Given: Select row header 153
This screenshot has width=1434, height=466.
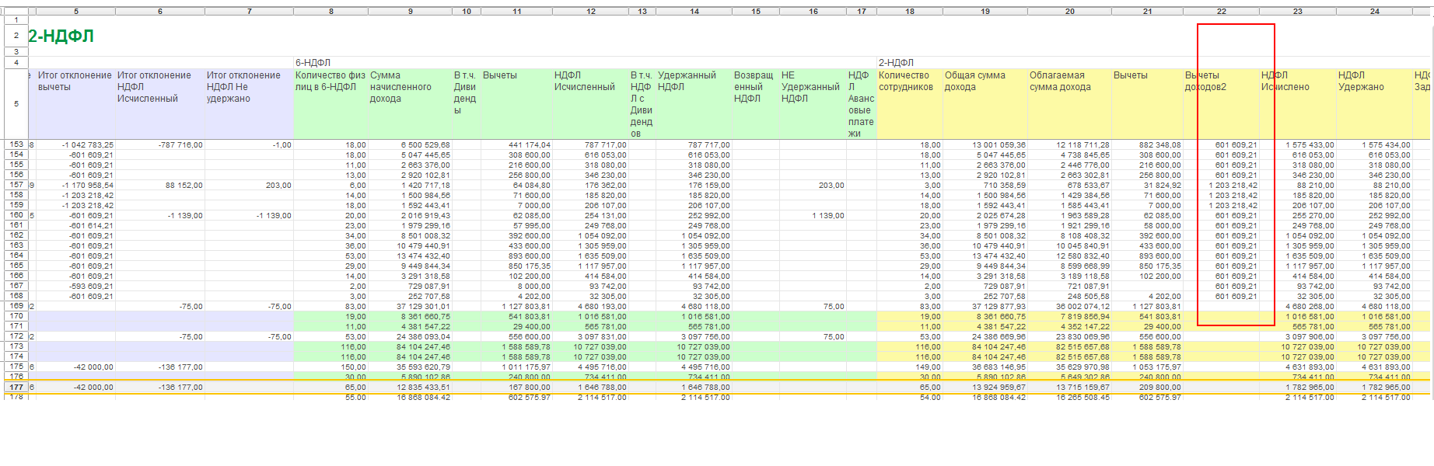Looking at the screenshot, I should (16, 144).
